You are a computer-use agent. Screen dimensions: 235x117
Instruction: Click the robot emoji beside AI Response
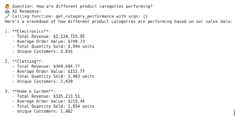pos(7,11)
